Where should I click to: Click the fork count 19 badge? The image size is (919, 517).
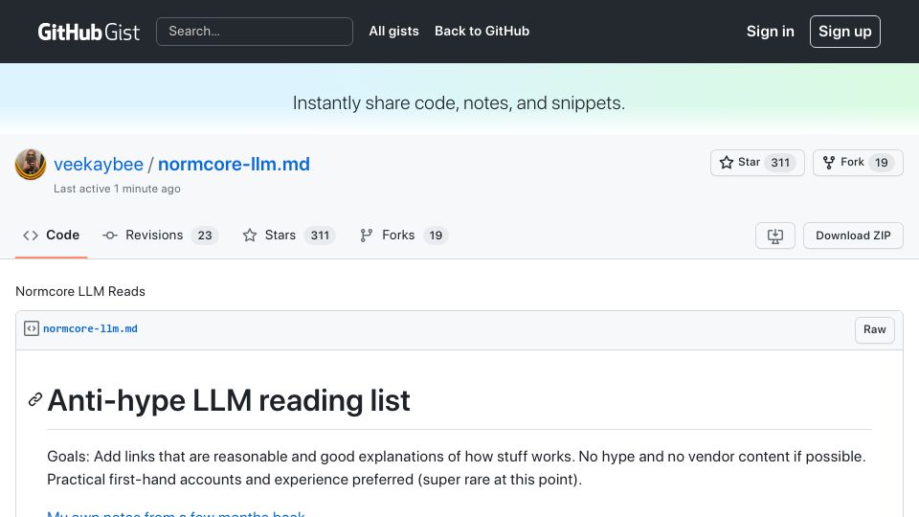coord(882,163)
